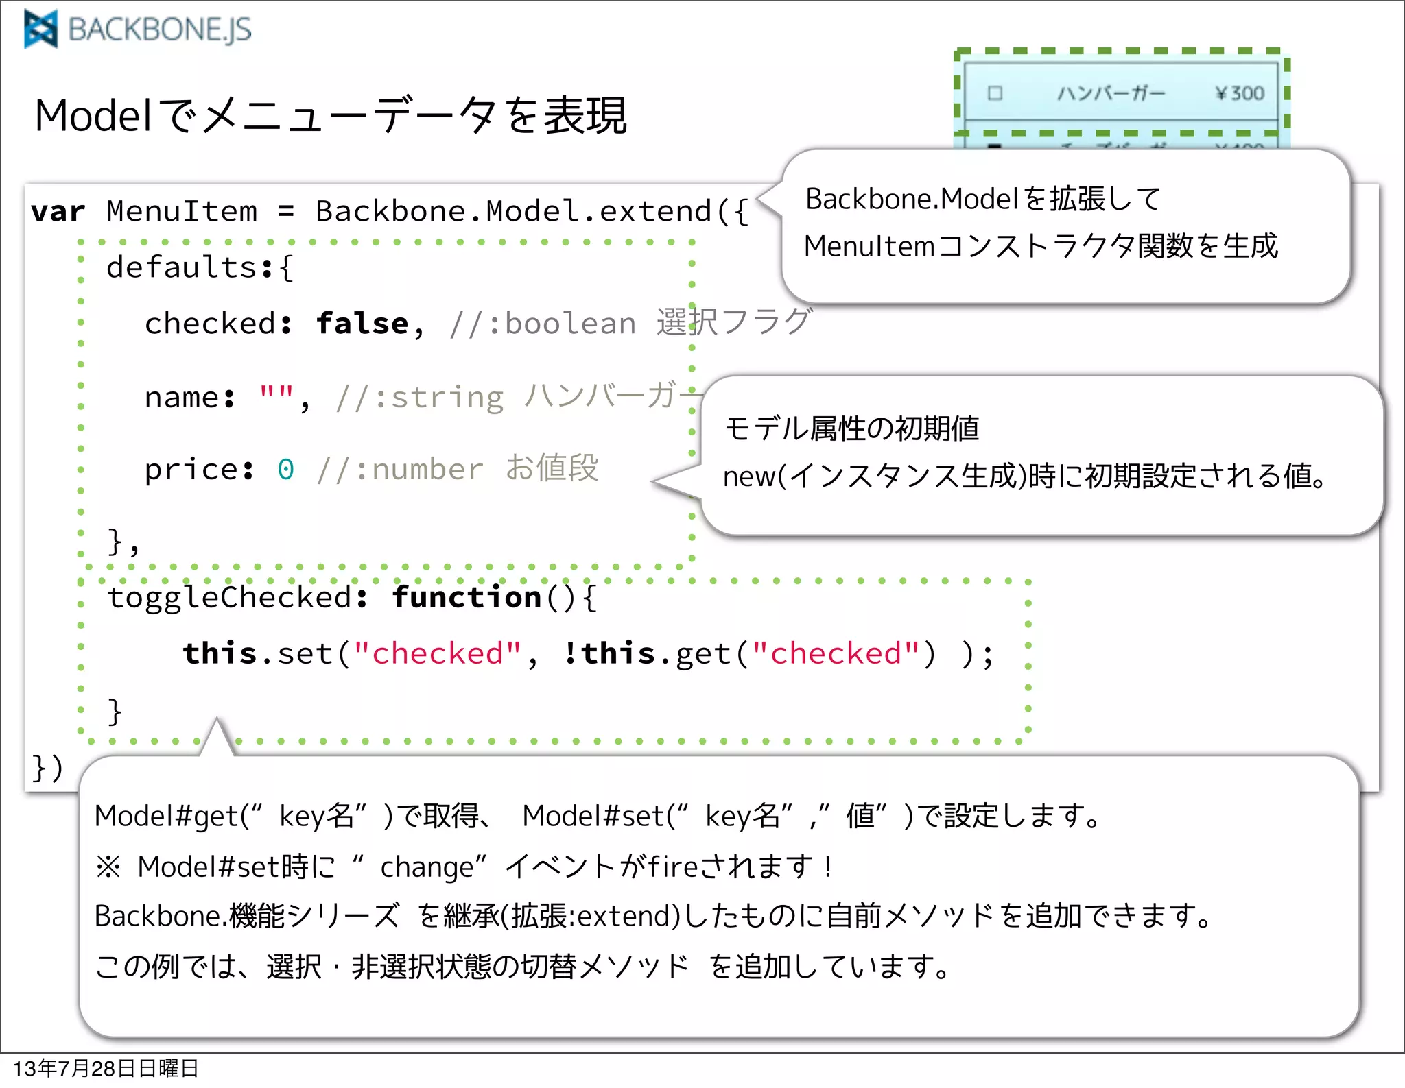
Task: Click the 'Backbone.Modelを拡張して' callout text
Action: tap(983, 199)
